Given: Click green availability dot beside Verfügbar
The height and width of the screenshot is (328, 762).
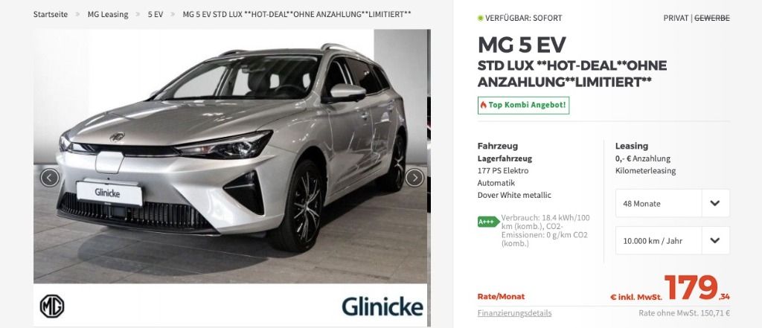Looking at the screenshot, I should pyautogui.click(x=481, y=18).
